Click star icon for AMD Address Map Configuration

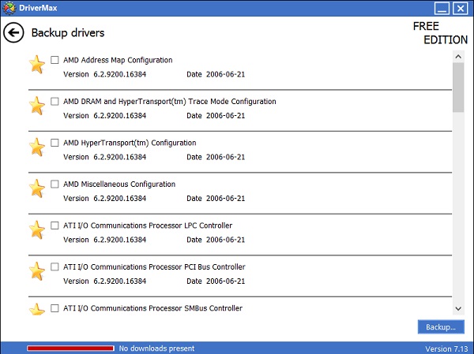(x=37, y=64)
